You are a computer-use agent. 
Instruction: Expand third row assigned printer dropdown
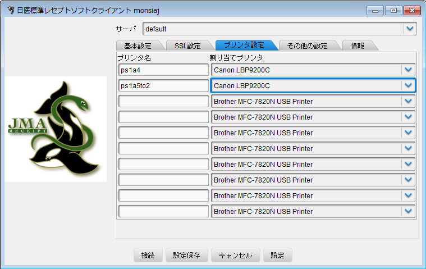pyautogui.click(x=313, y=101)
